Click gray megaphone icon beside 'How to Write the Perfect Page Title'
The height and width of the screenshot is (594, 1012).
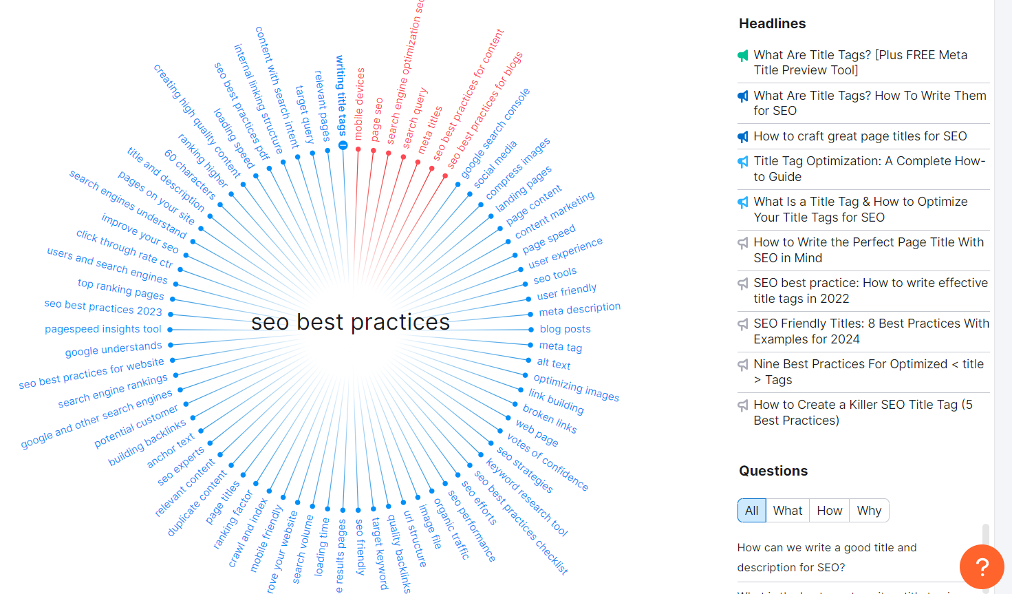click(743, 243)
